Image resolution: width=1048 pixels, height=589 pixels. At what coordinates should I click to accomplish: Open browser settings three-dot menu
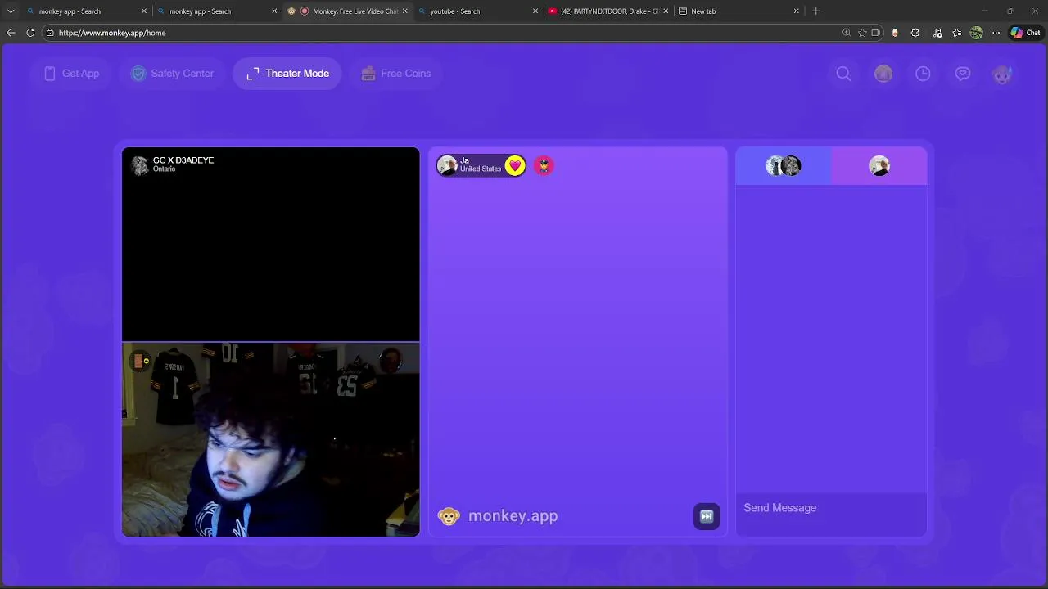[996, 33]
